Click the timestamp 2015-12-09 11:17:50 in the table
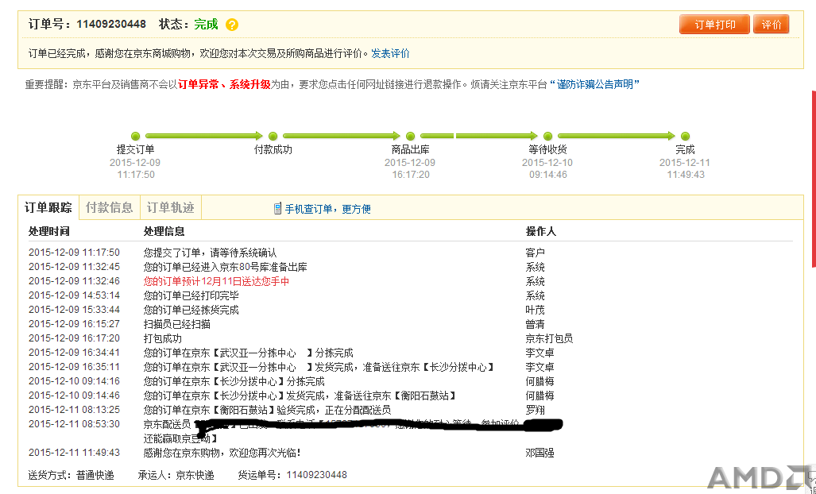This screenshot has width=816, height=494. tap(74, 253)
